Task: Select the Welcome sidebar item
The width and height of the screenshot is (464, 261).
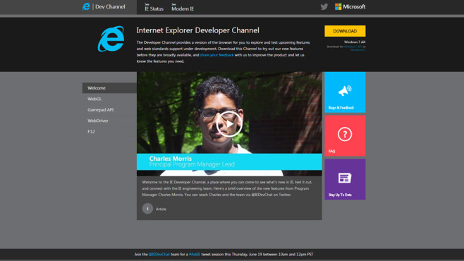Action: point(109,88)
